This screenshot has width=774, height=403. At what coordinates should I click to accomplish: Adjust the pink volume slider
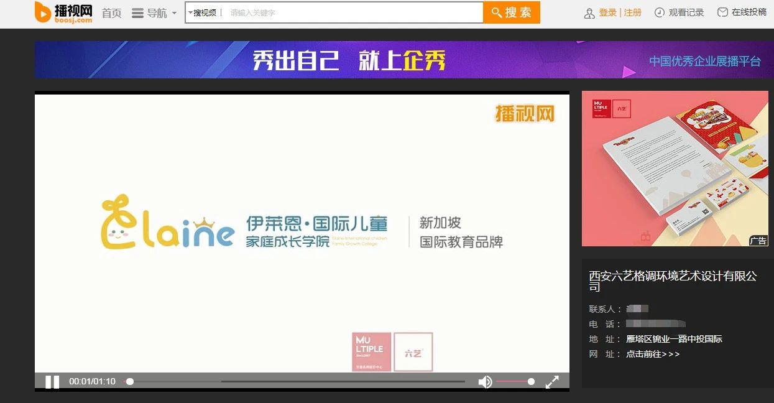[x=515, y=381]
